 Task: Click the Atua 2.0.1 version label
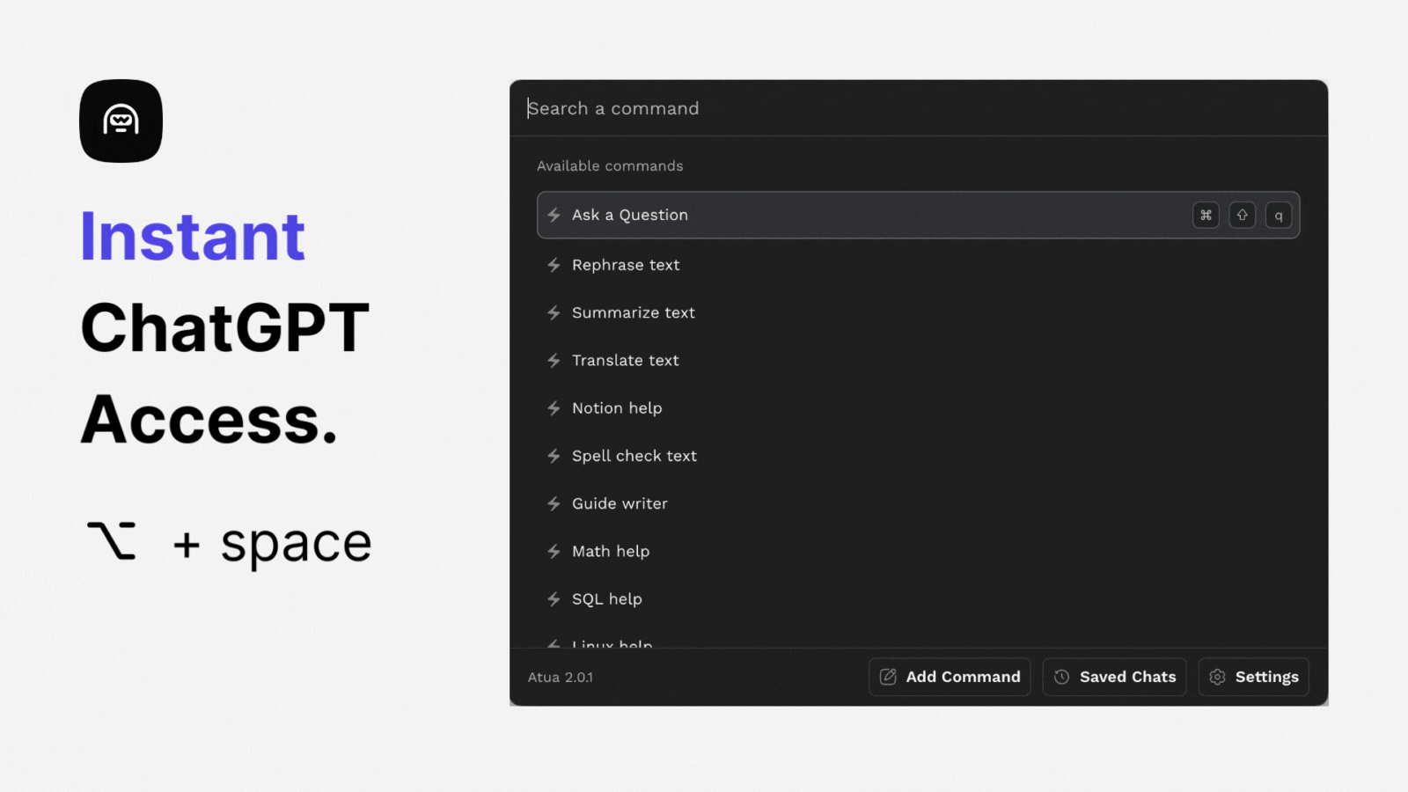(561, 677)
